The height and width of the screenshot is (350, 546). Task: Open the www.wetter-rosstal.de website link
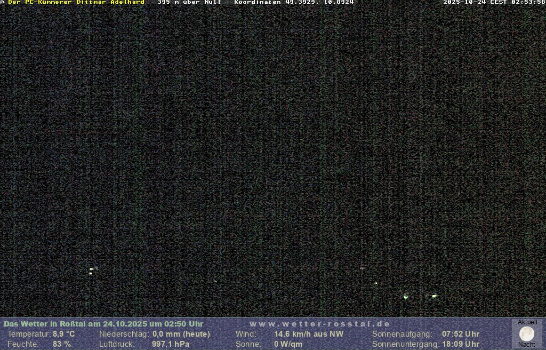click(x=319, y=324)
